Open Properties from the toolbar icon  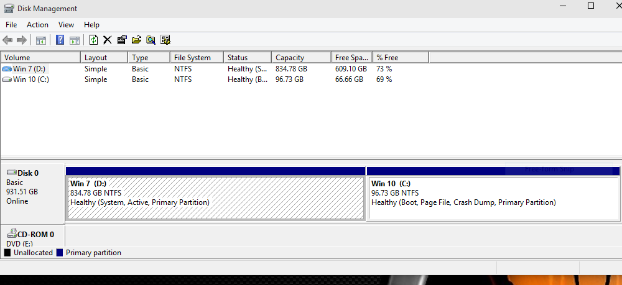tap(122, 40)
